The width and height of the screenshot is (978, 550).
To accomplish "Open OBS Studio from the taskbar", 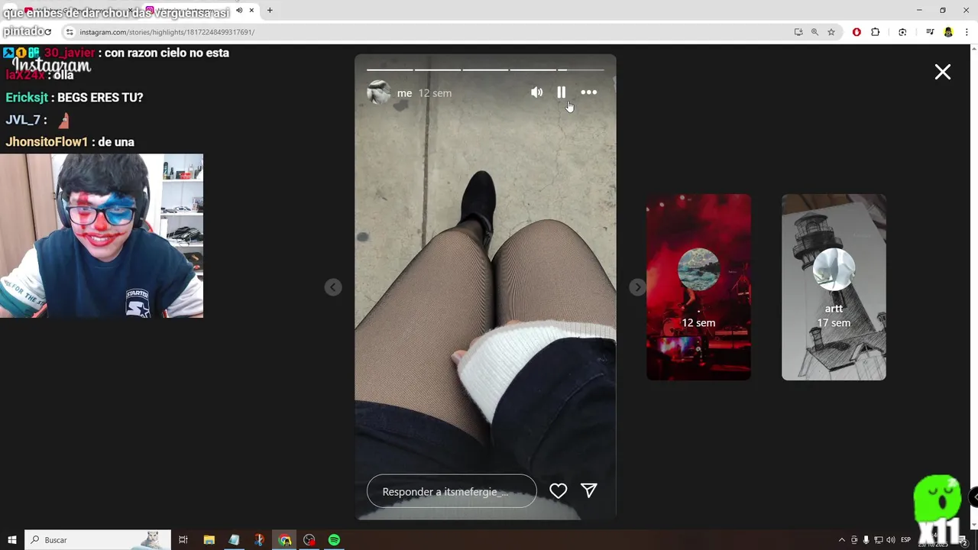I will click(309, 540).
